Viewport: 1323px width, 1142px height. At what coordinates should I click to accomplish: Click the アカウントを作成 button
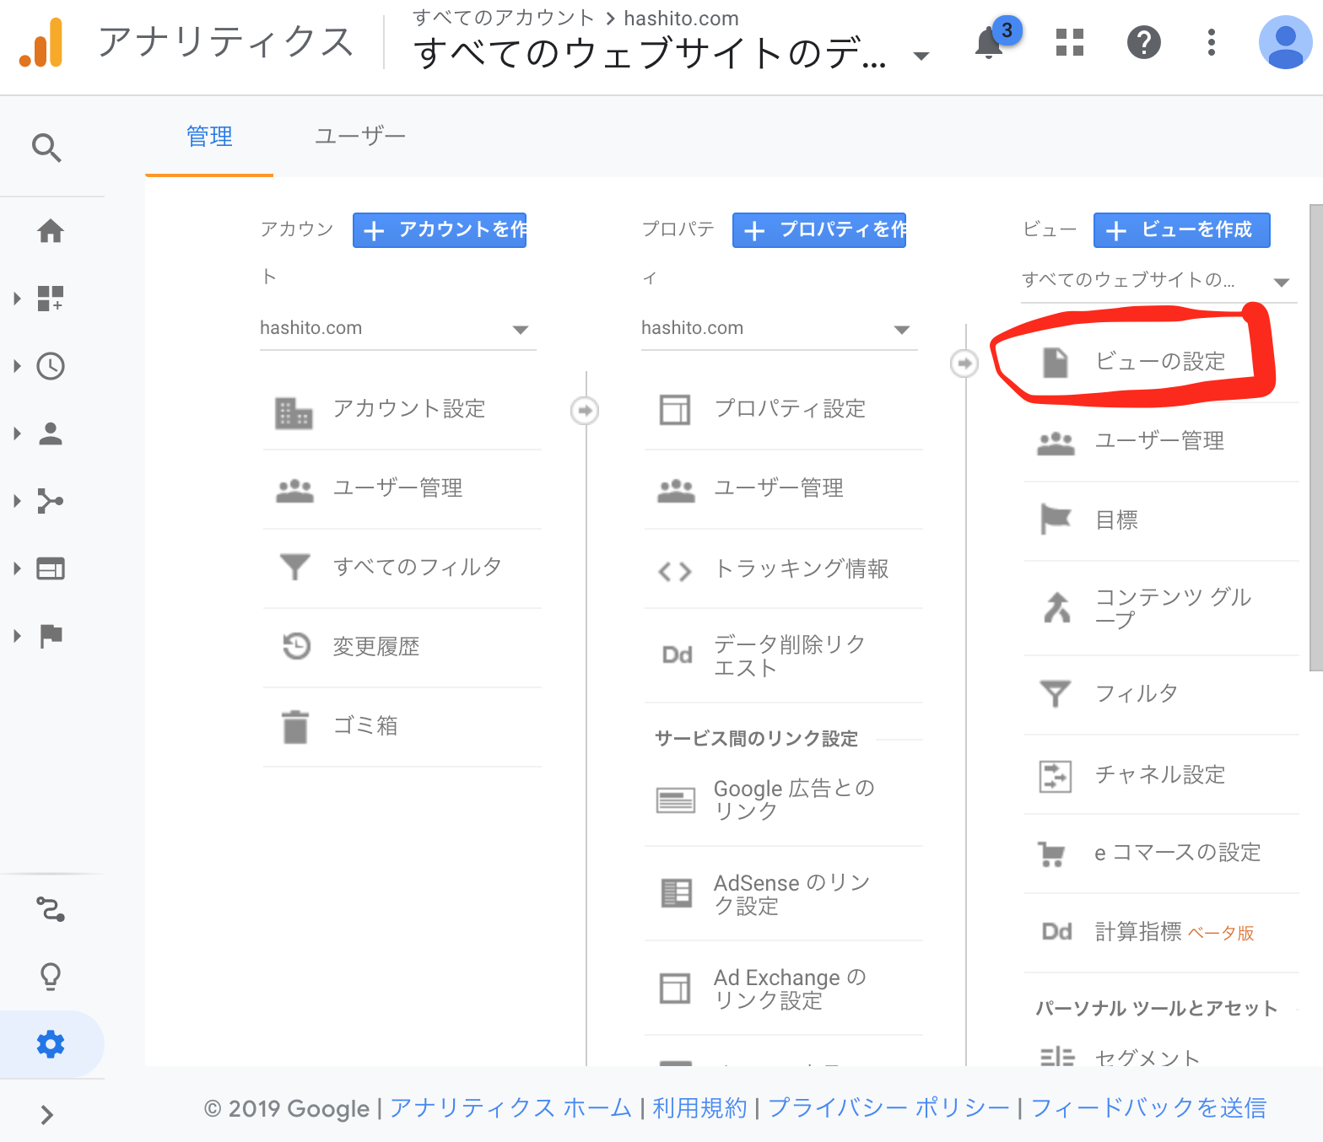click(440, 230)
